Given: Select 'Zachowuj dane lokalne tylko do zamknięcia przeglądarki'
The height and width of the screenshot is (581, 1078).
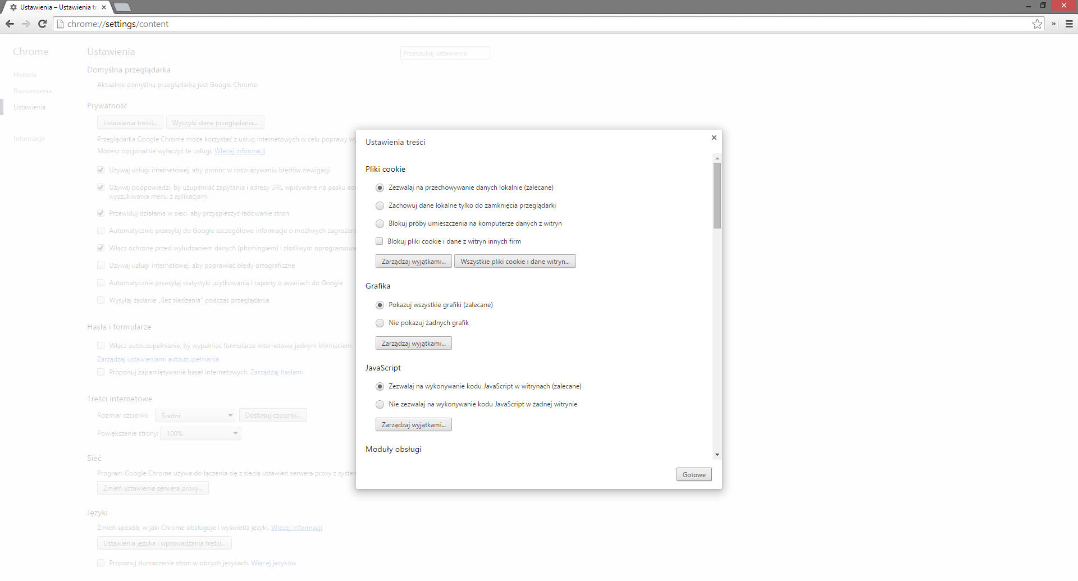Looking at the screenshot, I should [380, 205].
